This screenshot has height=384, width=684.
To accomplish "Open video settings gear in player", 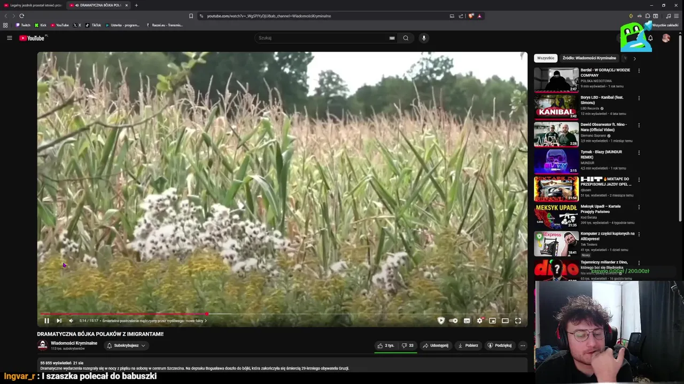I will click(479, 321).
